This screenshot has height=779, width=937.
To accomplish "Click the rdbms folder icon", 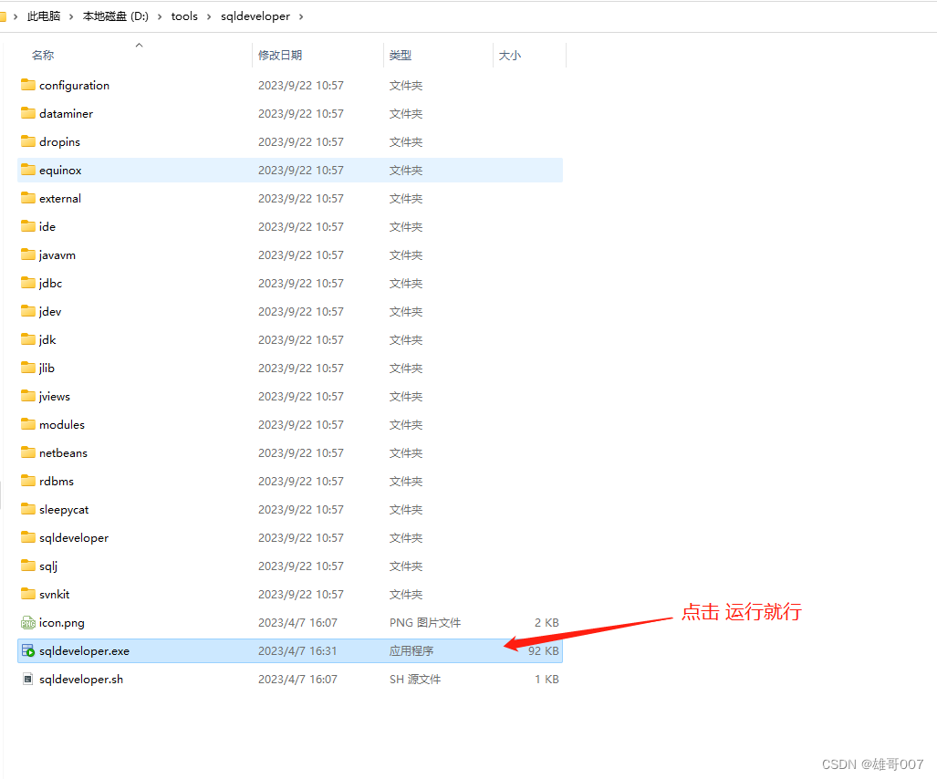I will (28, 481).
